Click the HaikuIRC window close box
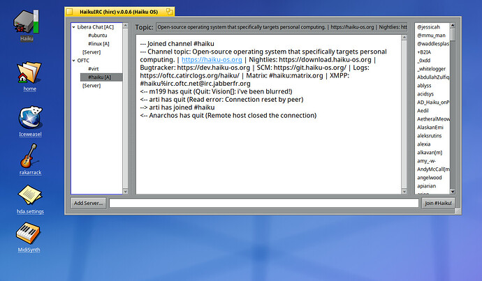The height and width of the screenshot is (281, 482). tap(70, 12)
